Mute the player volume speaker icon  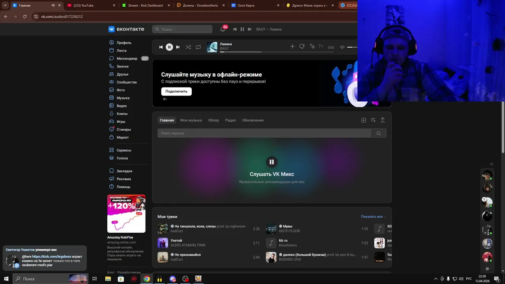pos(342,47)
